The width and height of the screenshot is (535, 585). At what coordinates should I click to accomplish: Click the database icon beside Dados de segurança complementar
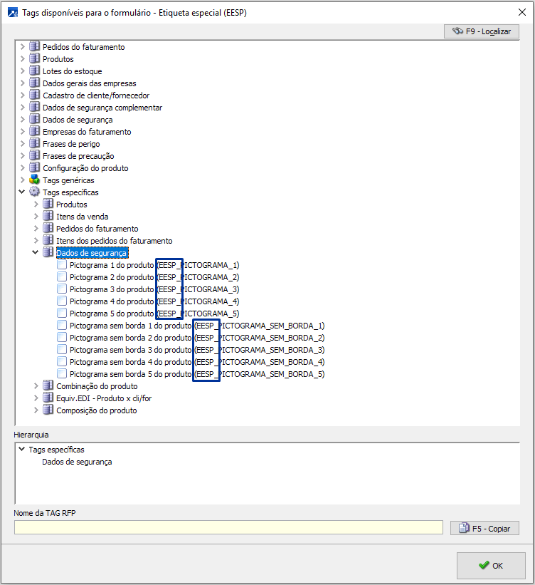(x=34, y=107)
